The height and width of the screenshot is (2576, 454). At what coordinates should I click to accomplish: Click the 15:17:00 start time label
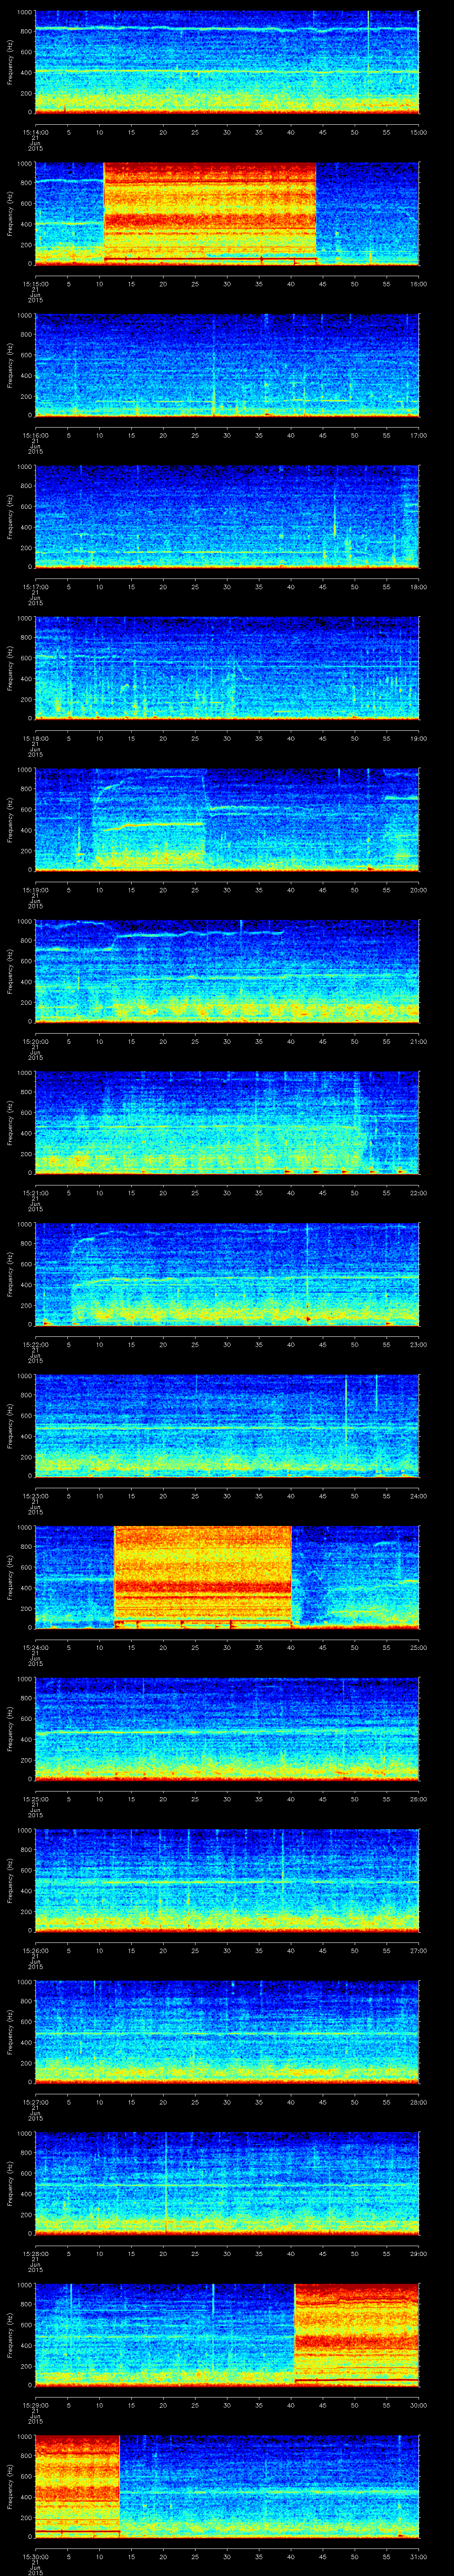[35, 586]
